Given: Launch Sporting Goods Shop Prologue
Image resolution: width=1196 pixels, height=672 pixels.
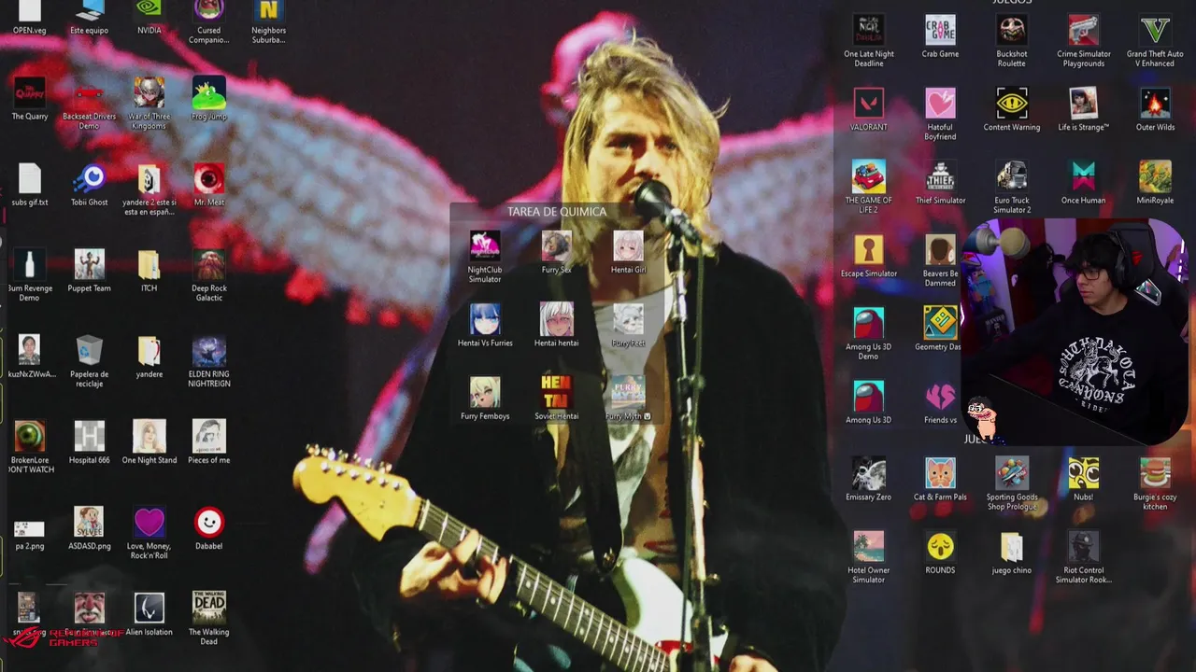Looking at the screenshot, I should 1011,473.
